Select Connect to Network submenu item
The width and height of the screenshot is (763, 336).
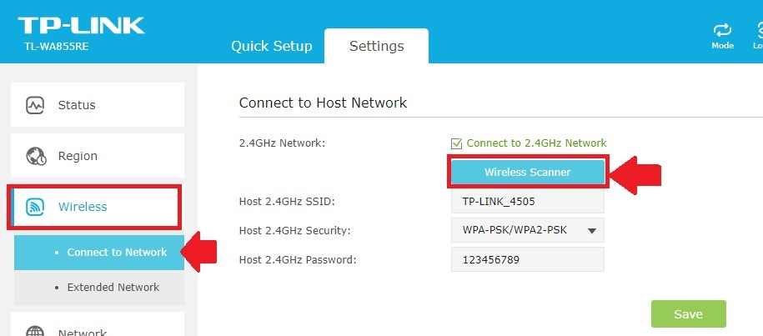click(x=116, y=253)
